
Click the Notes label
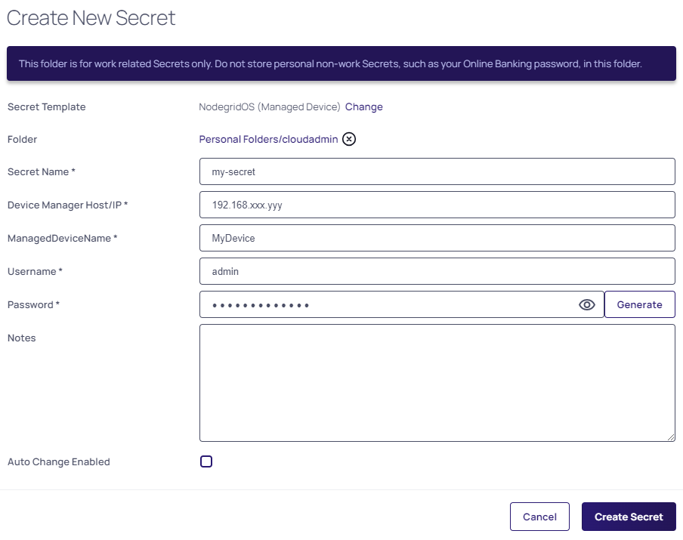point(22,338)
